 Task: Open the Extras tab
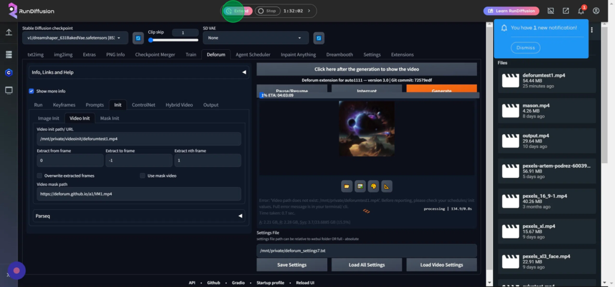(89, 55)
